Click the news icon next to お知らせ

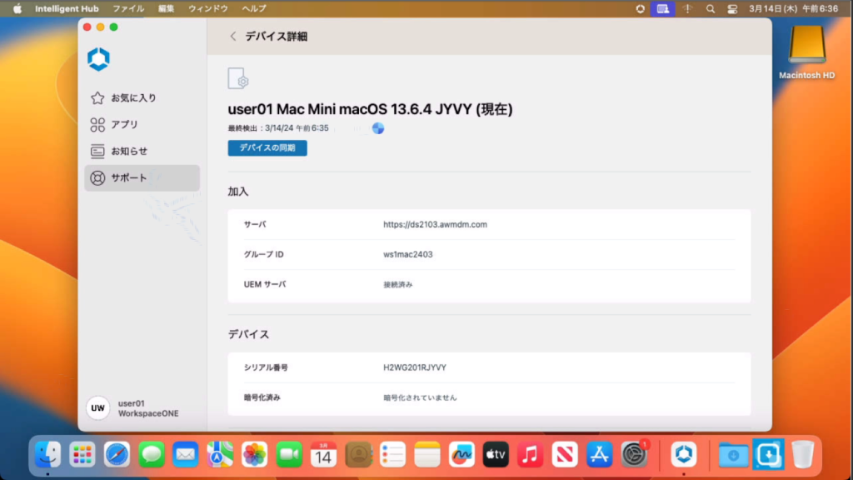(x=97, y=152)
